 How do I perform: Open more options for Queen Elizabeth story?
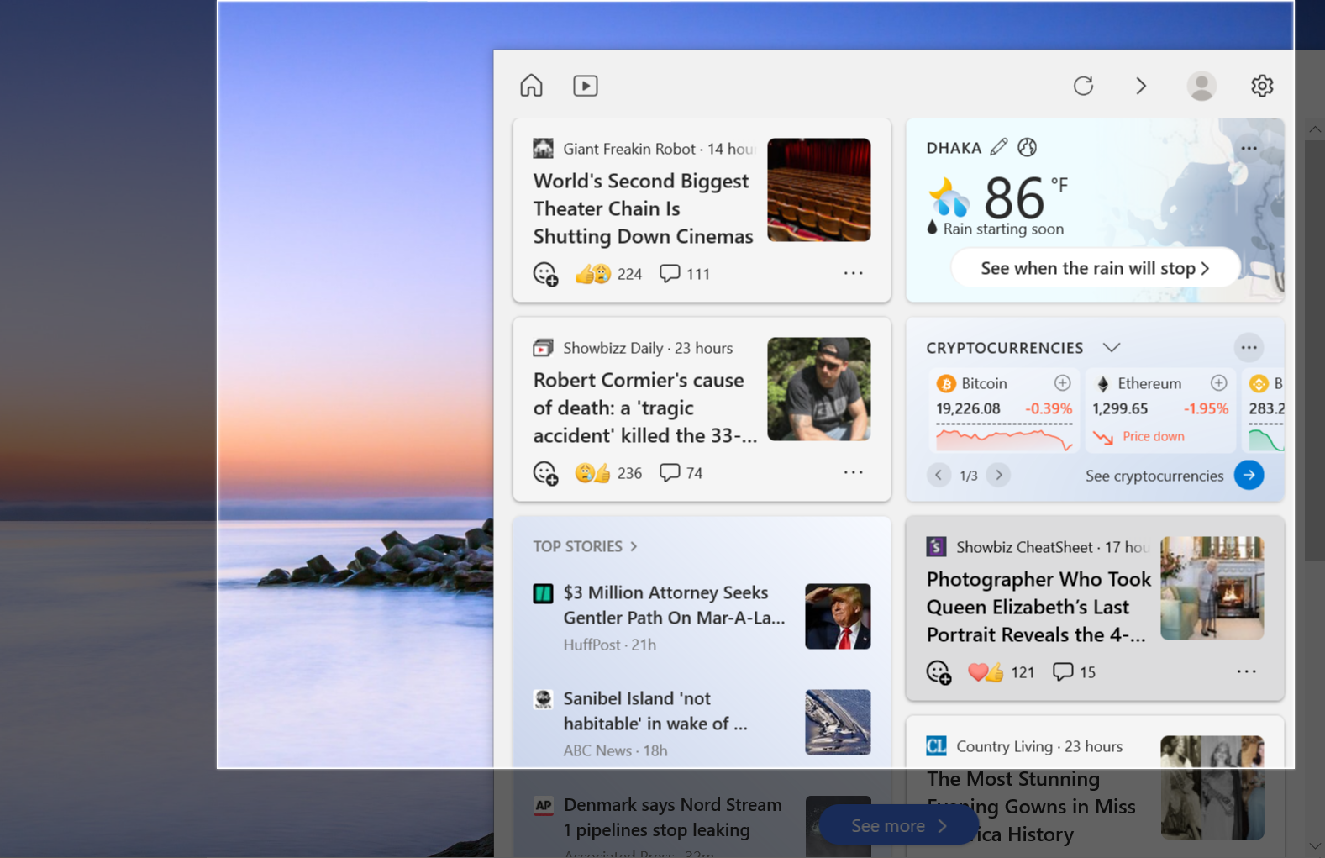[1246, 671]
